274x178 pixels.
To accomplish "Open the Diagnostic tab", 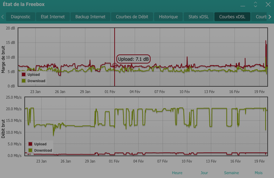I will pyautogui.click(x=20, y=17).
